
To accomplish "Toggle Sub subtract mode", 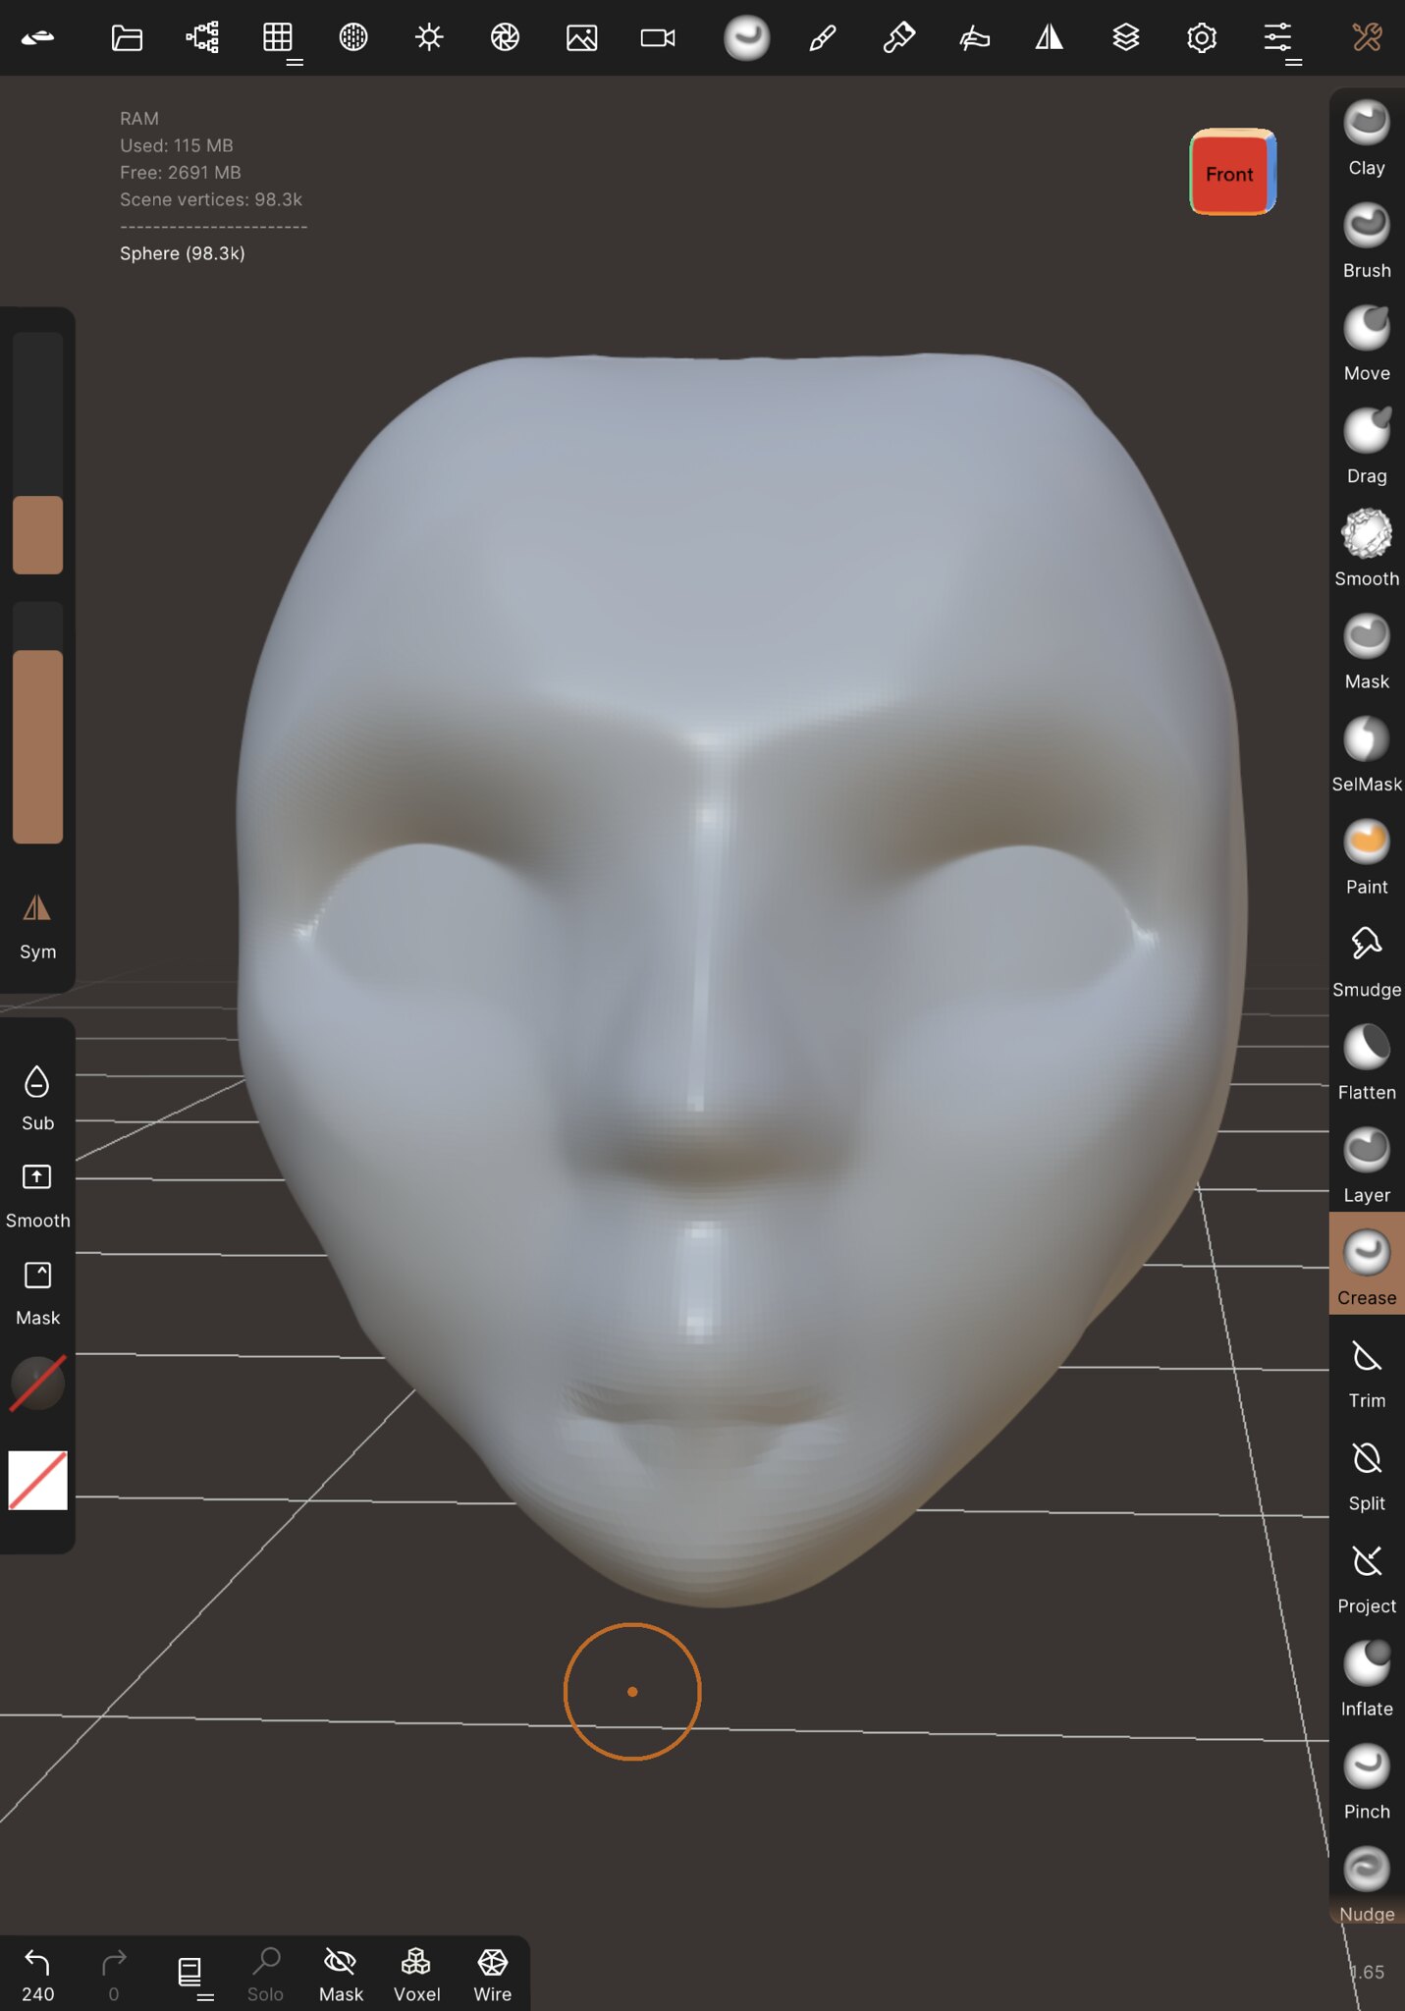I will point(37,1099).
